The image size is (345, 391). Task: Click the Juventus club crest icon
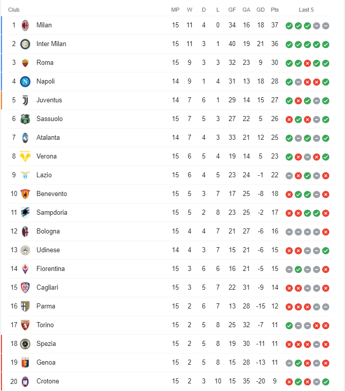[25, 100]
